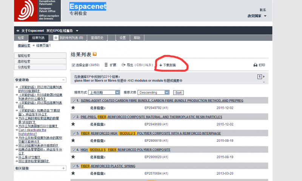Uncheck result 2 PRE-PREG checkbox
302x181 pixels.
(74, 117)
